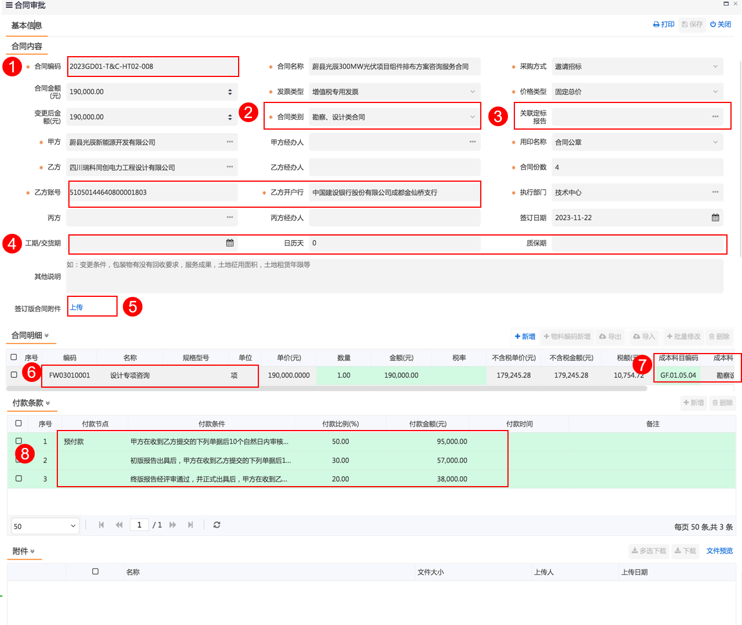Click 新增 in the 付款条款 toolbar
Image resolution: width=742 pixels, height=625 pixels.
pyautogui.click(x=693, y=403)
